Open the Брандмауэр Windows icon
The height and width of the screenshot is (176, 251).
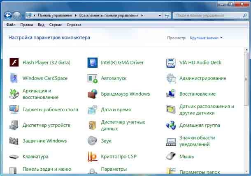click(93, 94)
